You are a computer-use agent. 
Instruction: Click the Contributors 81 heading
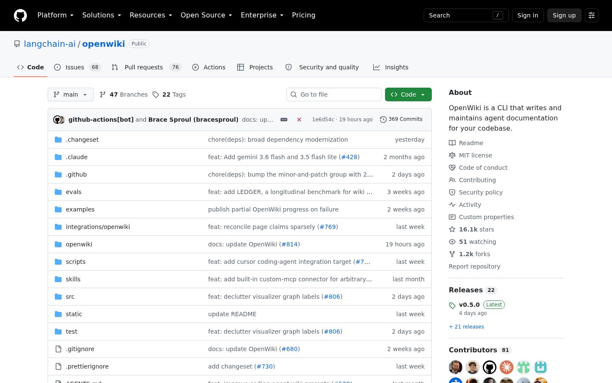(479, 350)
